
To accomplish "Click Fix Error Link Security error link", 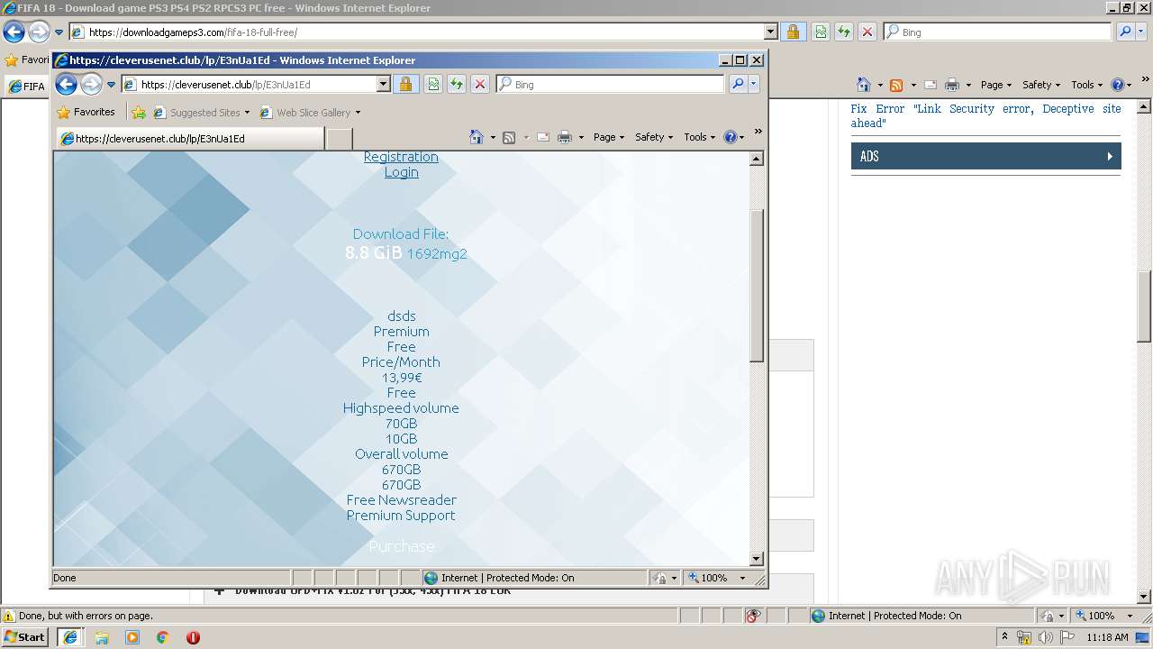I will click(x=985, y=115).
